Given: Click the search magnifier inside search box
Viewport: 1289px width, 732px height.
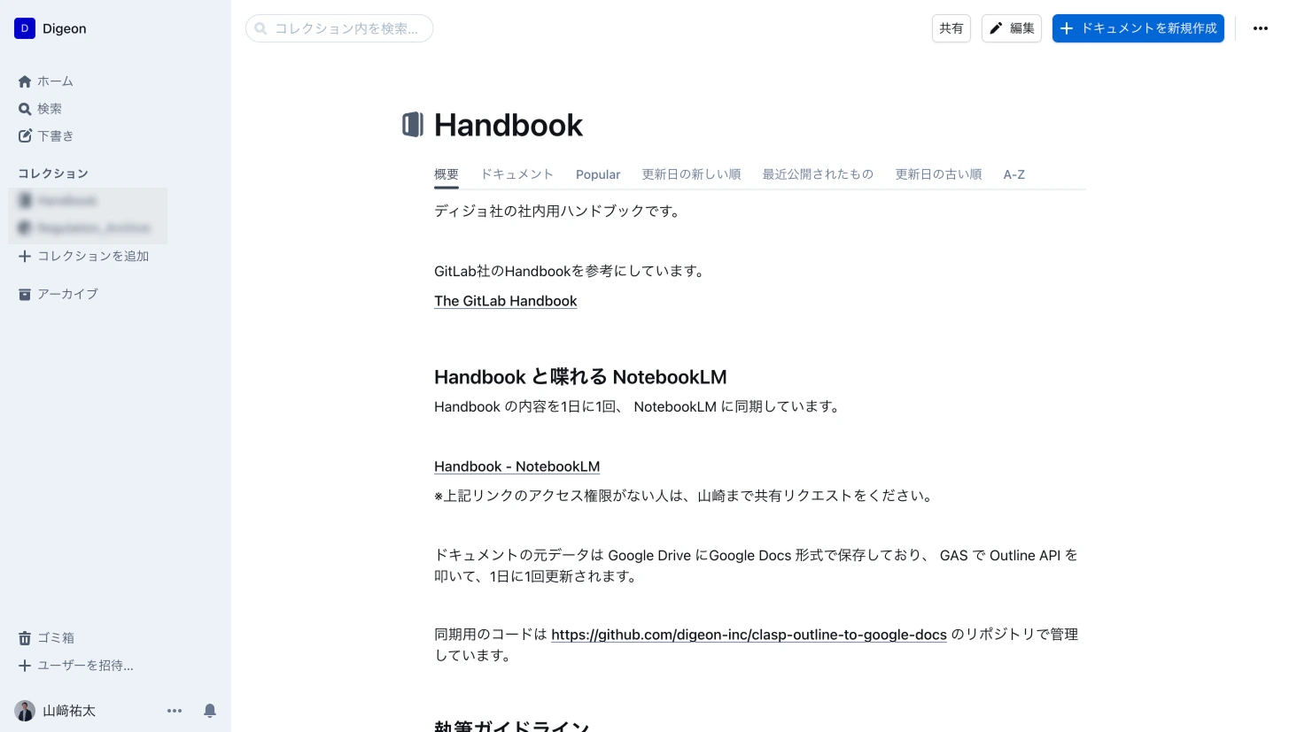Looking at the screenshot, I should pyautogui.click(x=260, y=28).
